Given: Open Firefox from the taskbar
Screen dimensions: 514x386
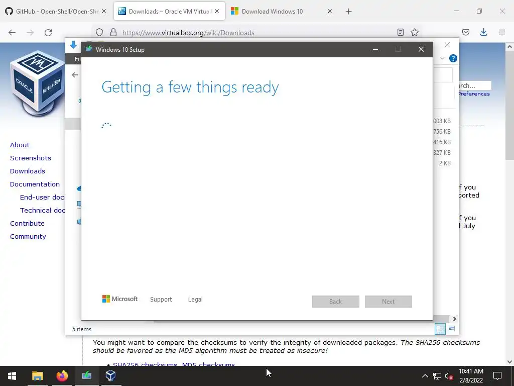Looking at the screenshot, I should click(x=62, y=376).
